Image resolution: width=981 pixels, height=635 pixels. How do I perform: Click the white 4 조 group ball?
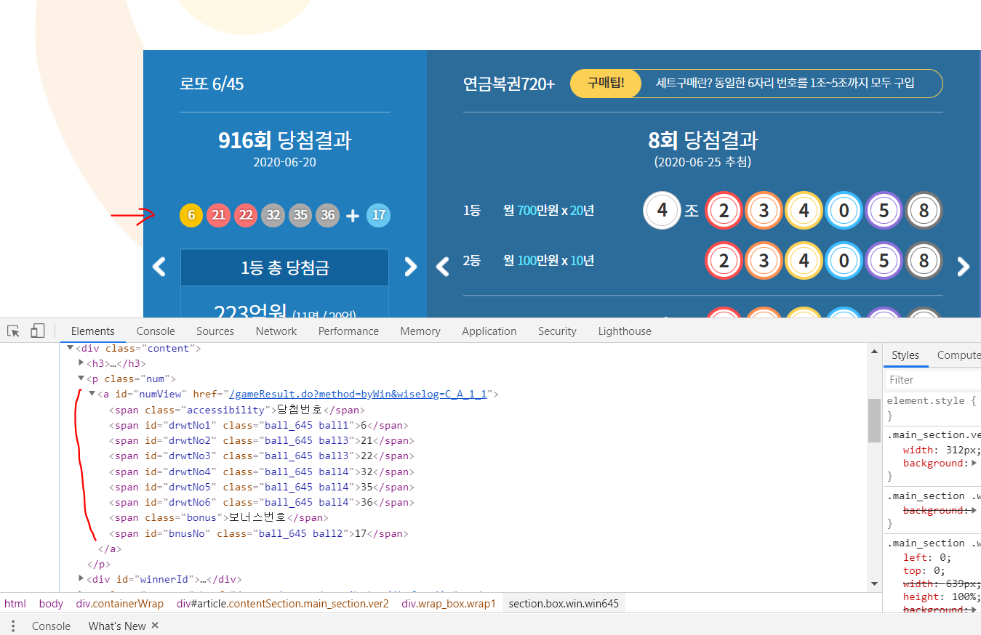[662, 211]
